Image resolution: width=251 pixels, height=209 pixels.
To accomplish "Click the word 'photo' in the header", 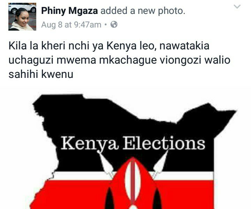I will coord(172,11).
